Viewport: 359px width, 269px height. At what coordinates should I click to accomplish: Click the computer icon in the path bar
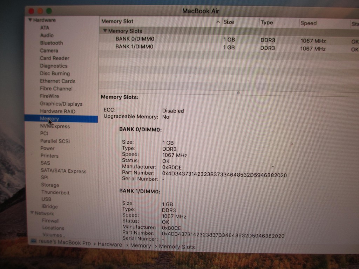tap(34, 241)
